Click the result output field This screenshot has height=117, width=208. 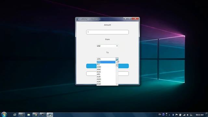point(107,73)
